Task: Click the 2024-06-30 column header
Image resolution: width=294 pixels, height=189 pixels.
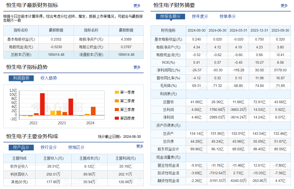Action: 218,31
